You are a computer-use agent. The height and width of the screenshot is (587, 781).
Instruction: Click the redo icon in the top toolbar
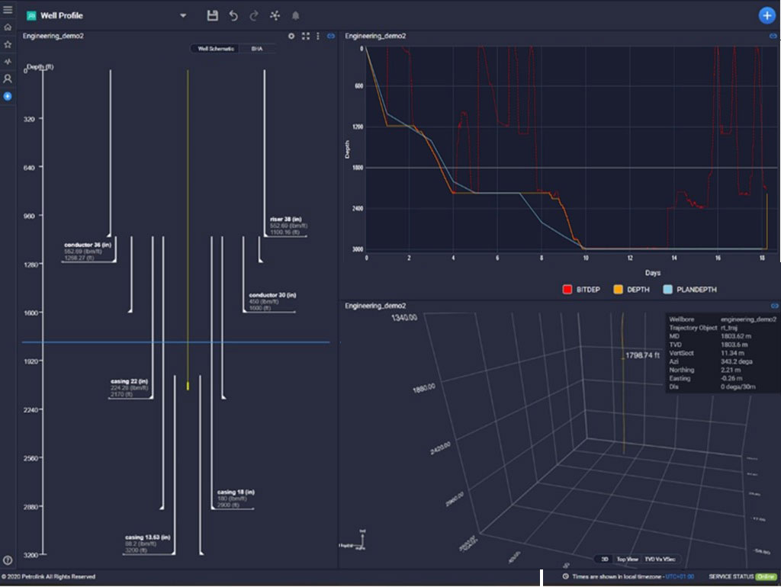coord(252,14)
